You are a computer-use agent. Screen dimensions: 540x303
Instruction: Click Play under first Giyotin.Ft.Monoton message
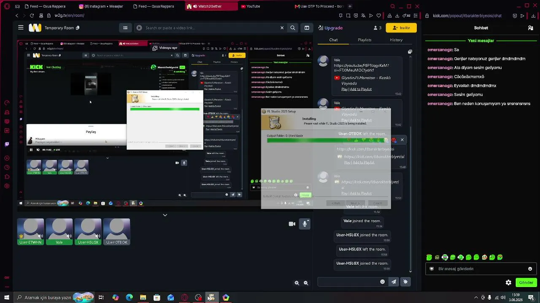tap(344, 89)
